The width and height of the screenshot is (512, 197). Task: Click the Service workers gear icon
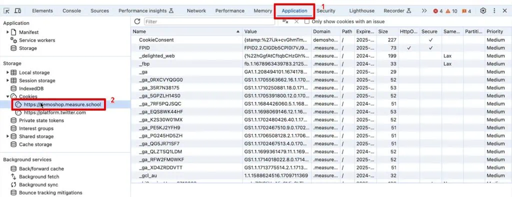coord(13,40)
